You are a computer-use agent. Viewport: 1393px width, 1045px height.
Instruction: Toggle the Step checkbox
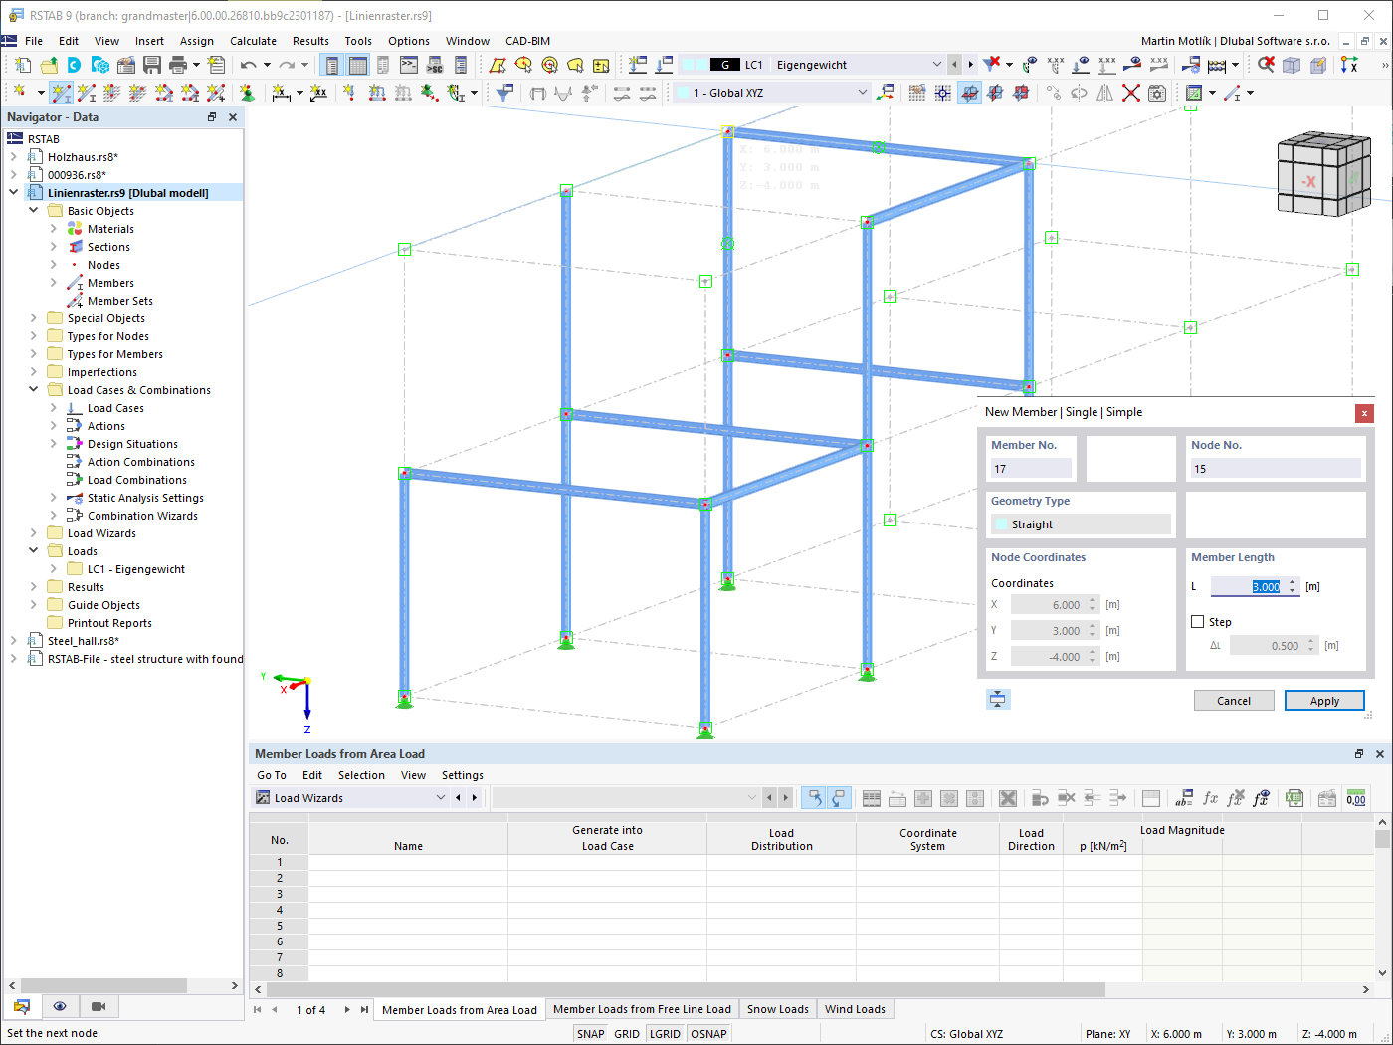tap(1198, 622)
